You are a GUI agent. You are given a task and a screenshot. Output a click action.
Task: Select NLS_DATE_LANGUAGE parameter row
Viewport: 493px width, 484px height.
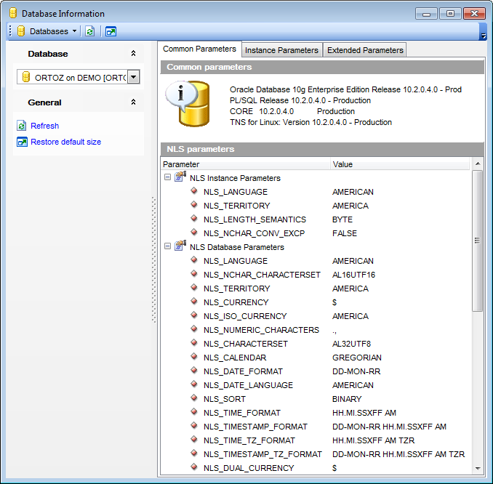pyautogui.click(x=314, y=385)
